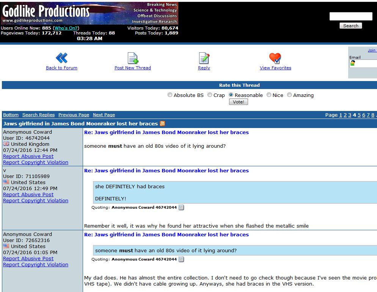Select the Nice rating option
The width and height of the screenshot is (377, 292).
click(x=269, y=95)
